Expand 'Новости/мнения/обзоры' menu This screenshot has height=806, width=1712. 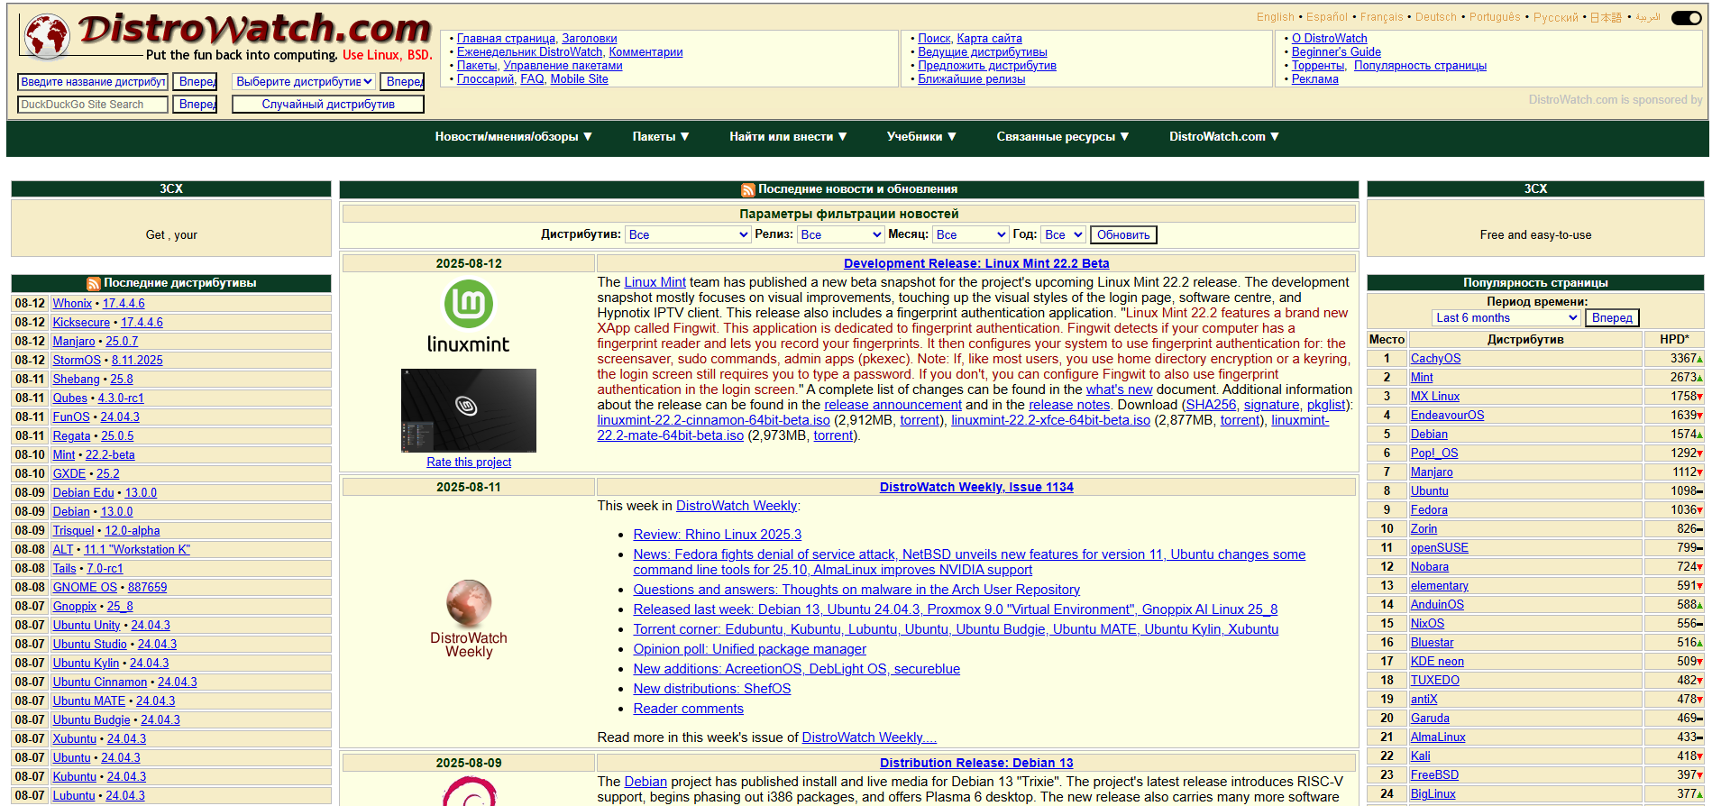coord(514,137)
